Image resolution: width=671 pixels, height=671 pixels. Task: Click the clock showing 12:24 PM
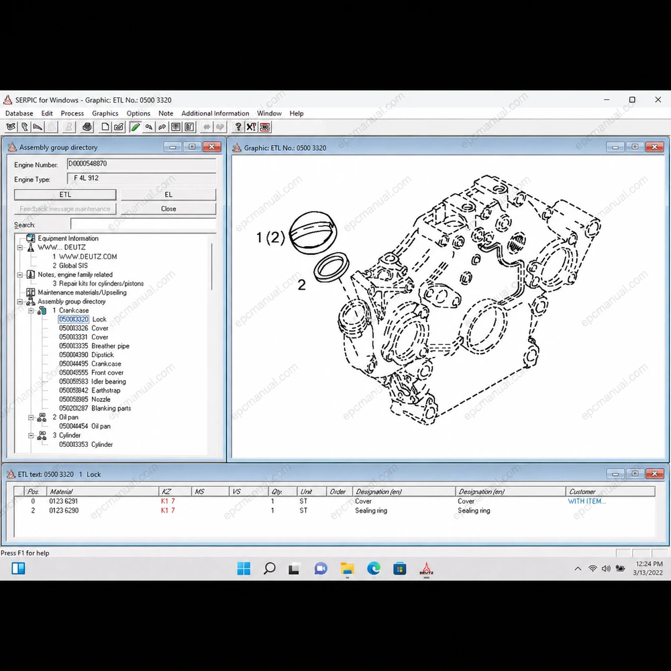point(648,564)
